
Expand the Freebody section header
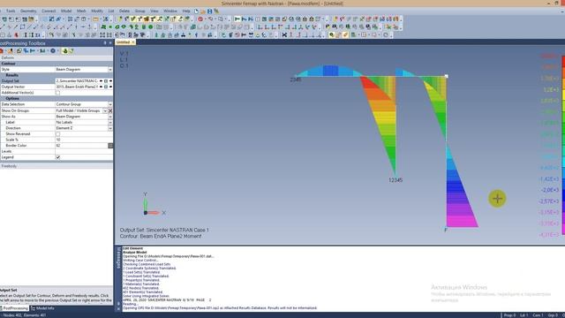(x=56, y=166)
